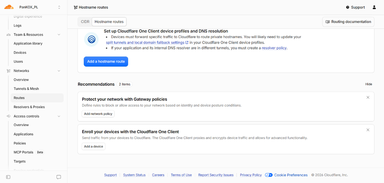Open the feedback chat icon
This screenshot has height=183, width=384.
click(x=59, y=177)
